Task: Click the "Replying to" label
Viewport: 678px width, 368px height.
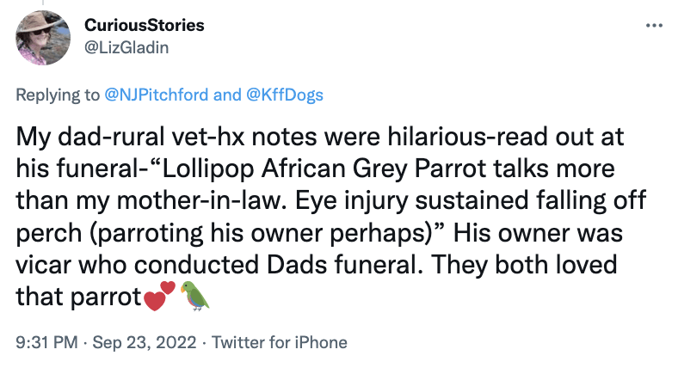Action: click(57, 95)
